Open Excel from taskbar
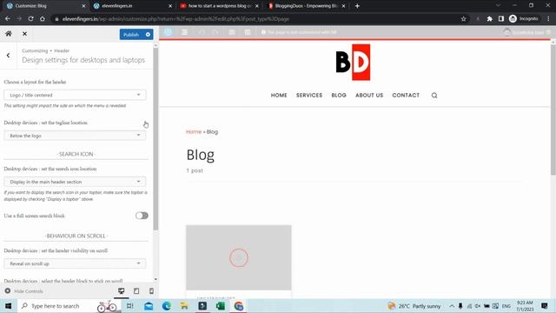This screenshot has width=556, height=313. 220,306
